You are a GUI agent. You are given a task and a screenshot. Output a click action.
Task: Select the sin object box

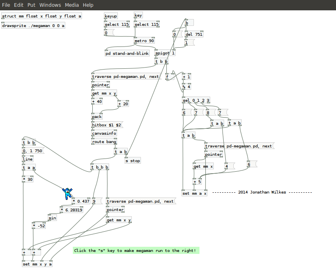pos(52,218)
